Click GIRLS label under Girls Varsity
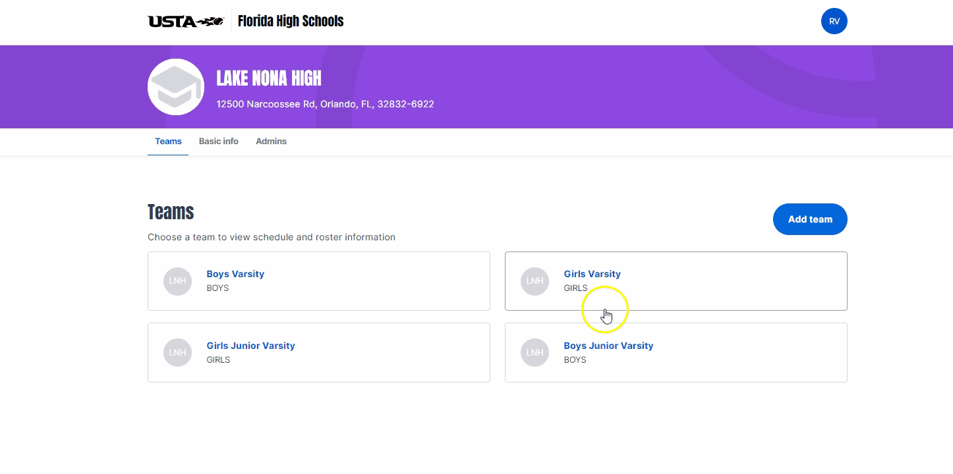The image size is (953, 474). pos(575,288)
